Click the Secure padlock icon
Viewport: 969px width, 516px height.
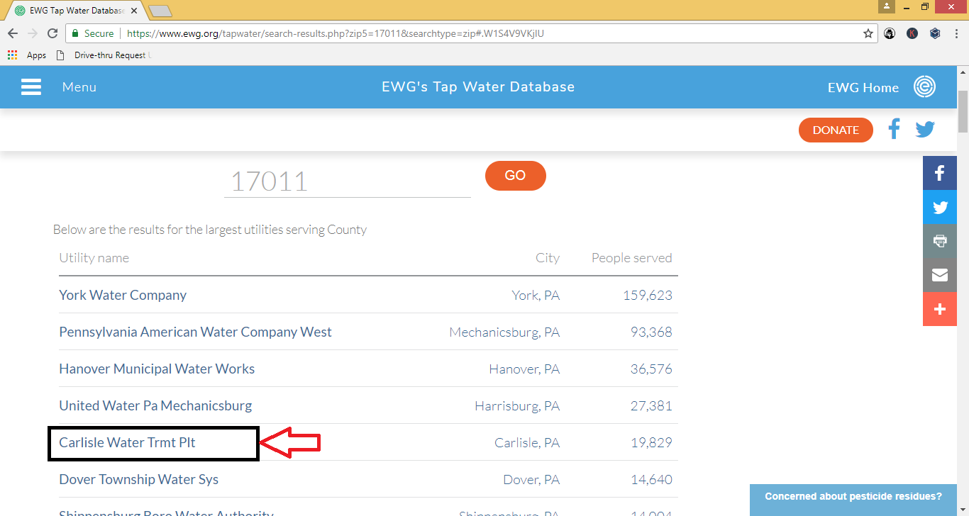coord(75,33)
